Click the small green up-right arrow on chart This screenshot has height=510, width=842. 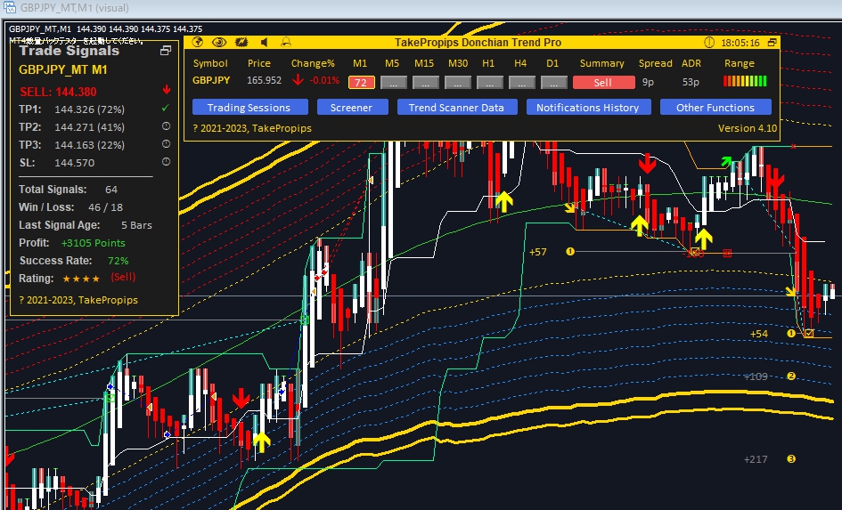coord(726,161)
